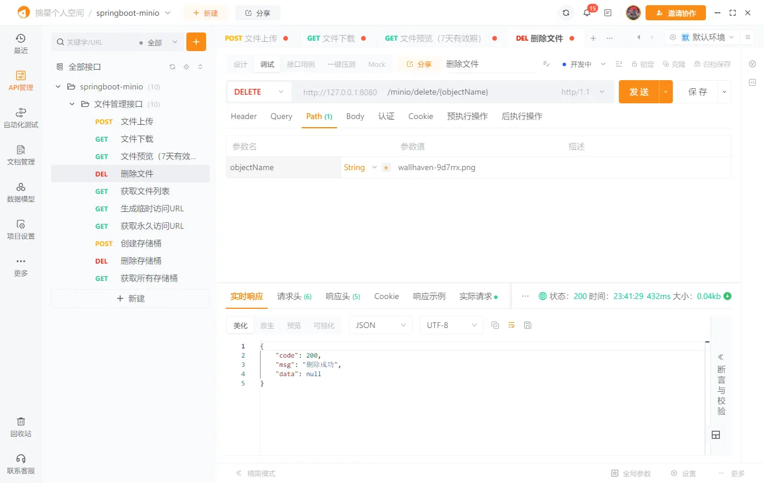Image resolution: width=764 pixels, height=483 pixels.
Task: Open the tab bar more options ellipsis
Action: pos(610,38)
